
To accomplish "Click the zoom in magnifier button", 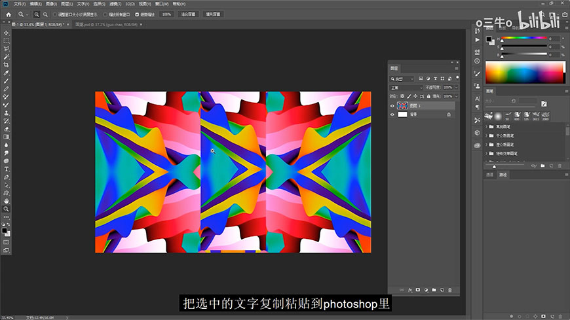I will (x=36, y=13).
